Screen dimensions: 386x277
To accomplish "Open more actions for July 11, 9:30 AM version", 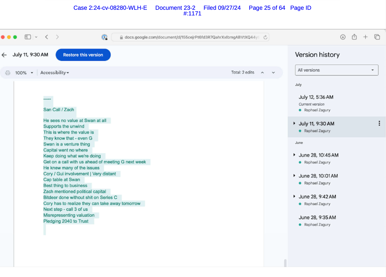I will (379, 123).
